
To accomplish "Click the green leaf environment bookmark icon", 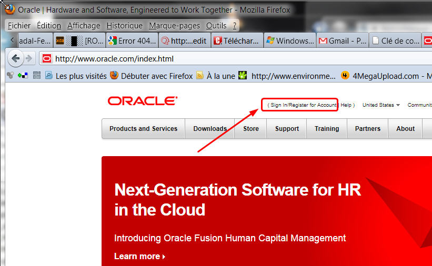I will point(243,75).
